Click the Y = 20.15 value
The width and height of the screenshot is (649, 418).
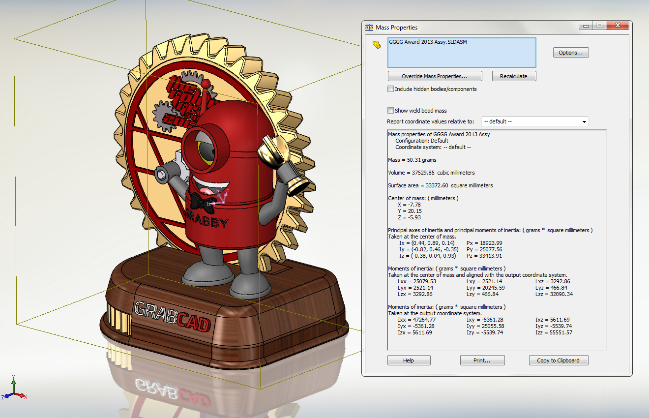[409, 211]
